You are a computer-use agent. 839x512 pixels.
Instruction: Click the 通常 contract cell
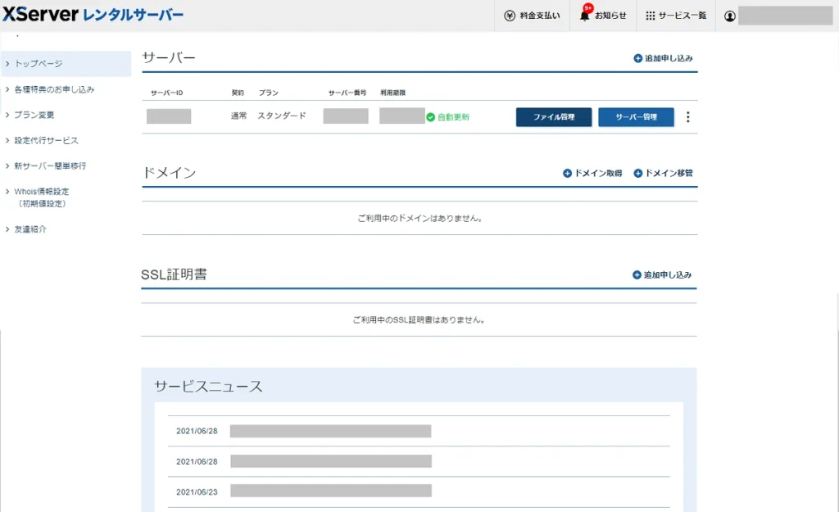coord(238,116)
